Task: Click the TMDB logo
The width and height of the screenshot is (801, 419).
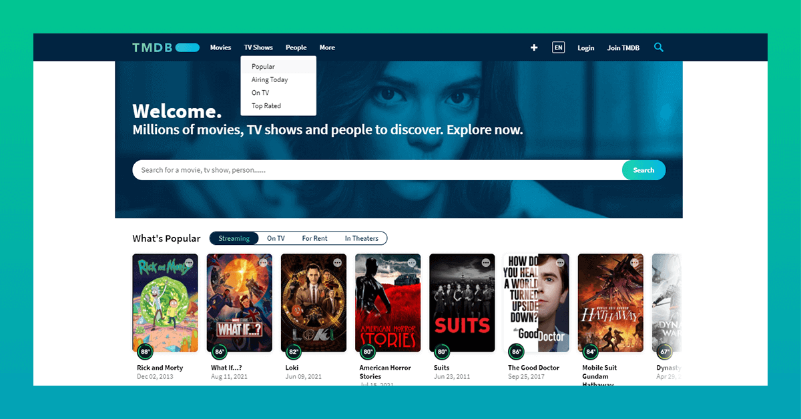Action: pyautogui.click(x=166, y=47)
